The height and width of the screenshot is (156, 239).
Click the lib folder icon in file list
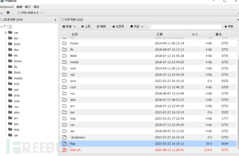pos(64,49)
